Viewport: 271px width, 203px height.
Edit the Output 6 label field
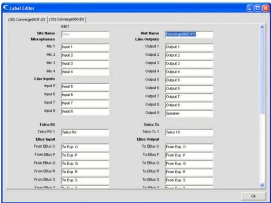point(189,89)
